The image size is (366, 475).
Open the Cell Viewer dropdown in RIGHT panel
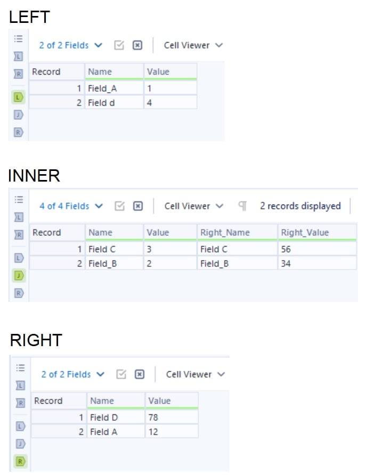196,374
